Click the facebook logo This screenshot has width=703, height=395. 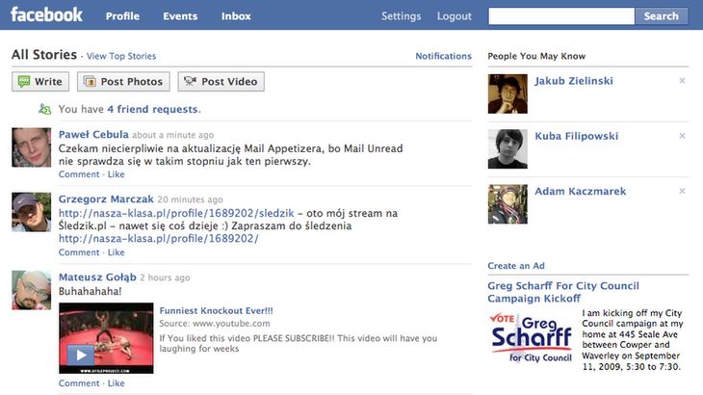[46, 14]
